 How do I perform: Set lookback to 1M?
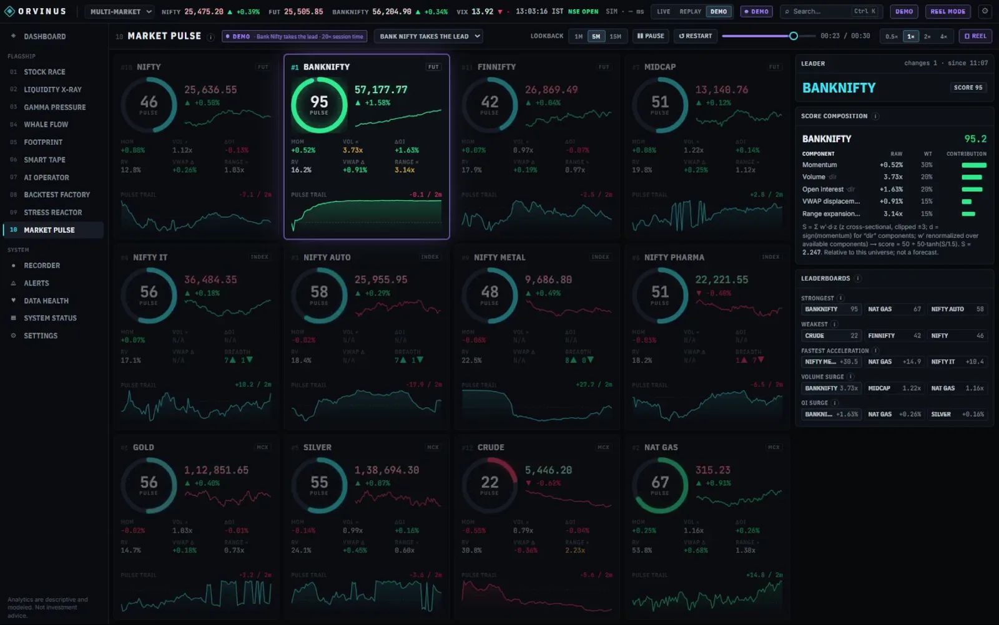[579, 36]
